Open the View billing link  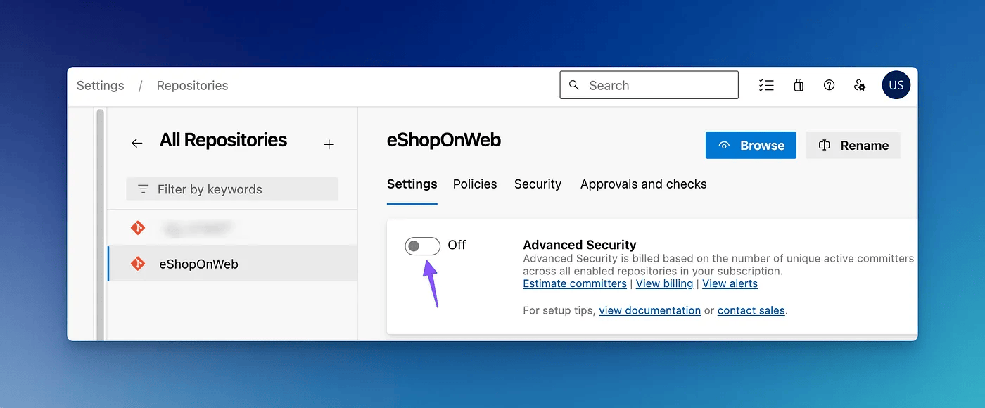tap(664, 283)
